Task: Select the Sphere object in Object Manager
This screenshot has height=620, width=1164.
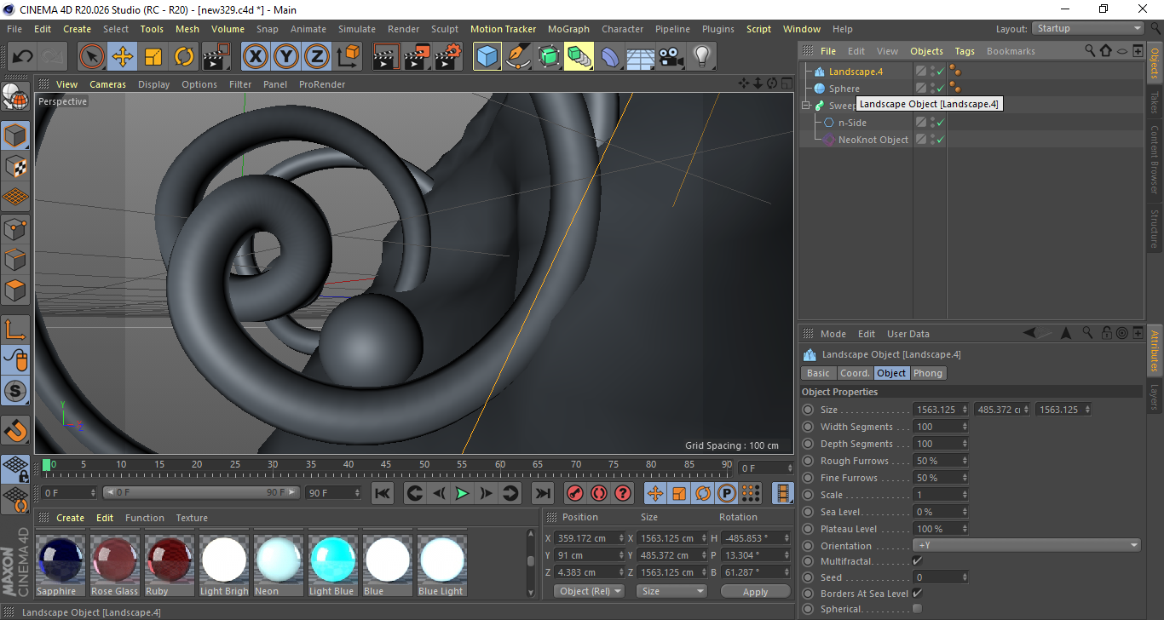Action: click(x=844, y=89)
